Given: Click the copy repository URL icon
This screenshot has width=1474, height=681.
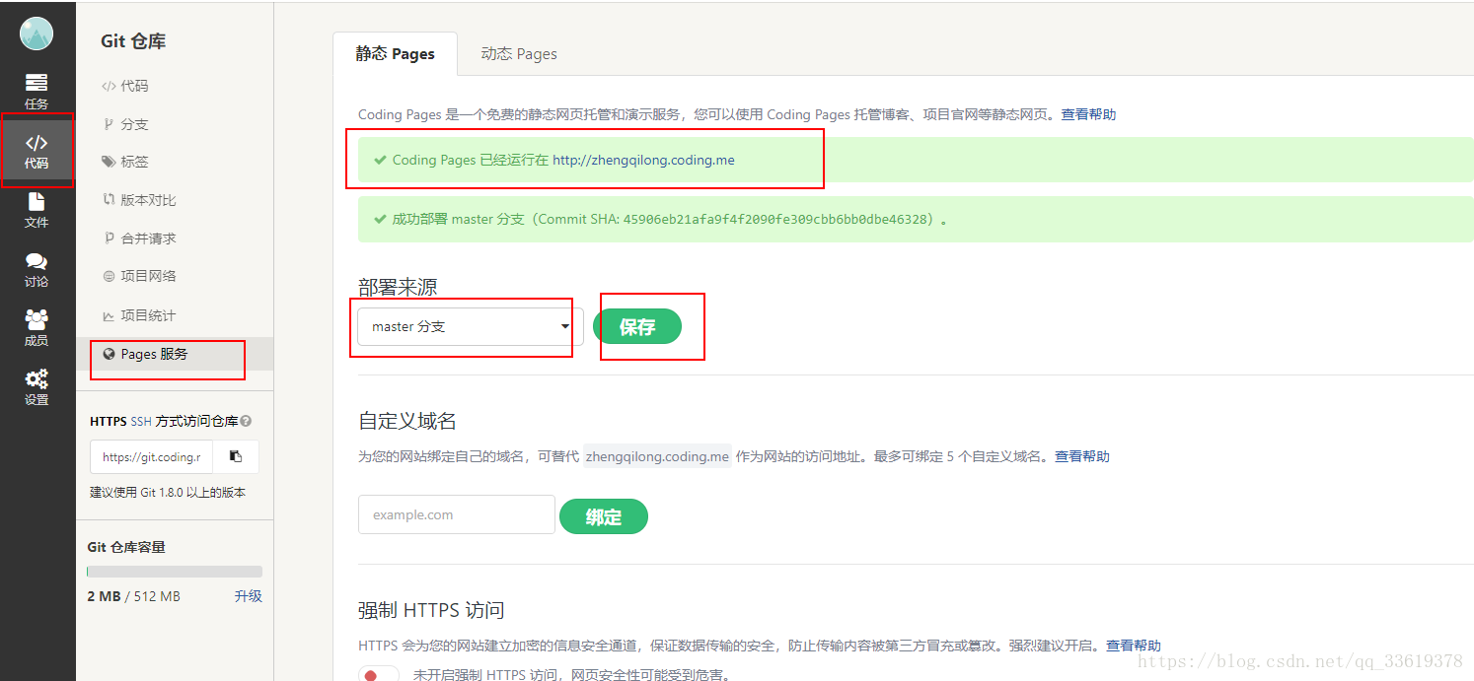Looking at the screenshot, I should [x=236, y=457].
